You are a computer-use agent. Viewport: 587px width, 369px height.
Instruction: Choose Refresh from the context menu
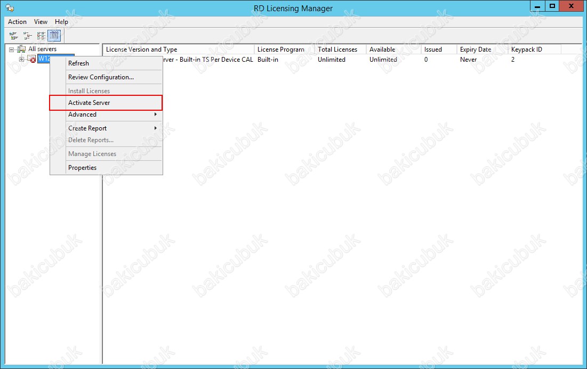point(106,63)
